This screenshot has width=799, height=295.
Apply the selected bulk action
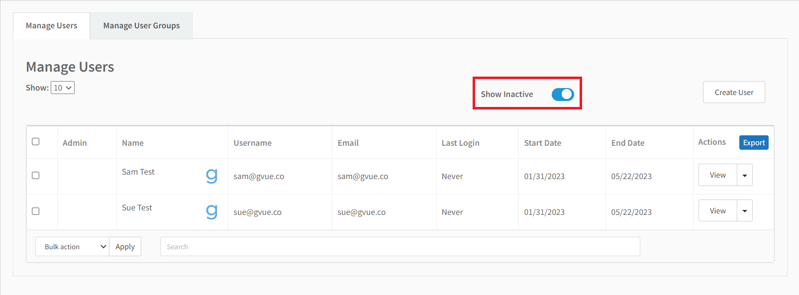click(x=125, y=247)
